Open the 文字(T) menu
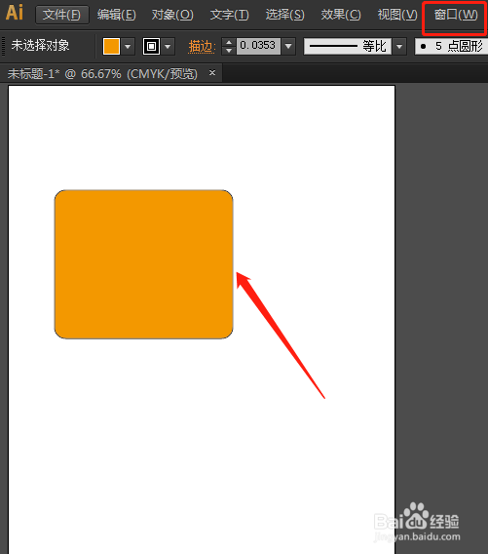Viewport: 488px width, 554px height. [229, 15]
